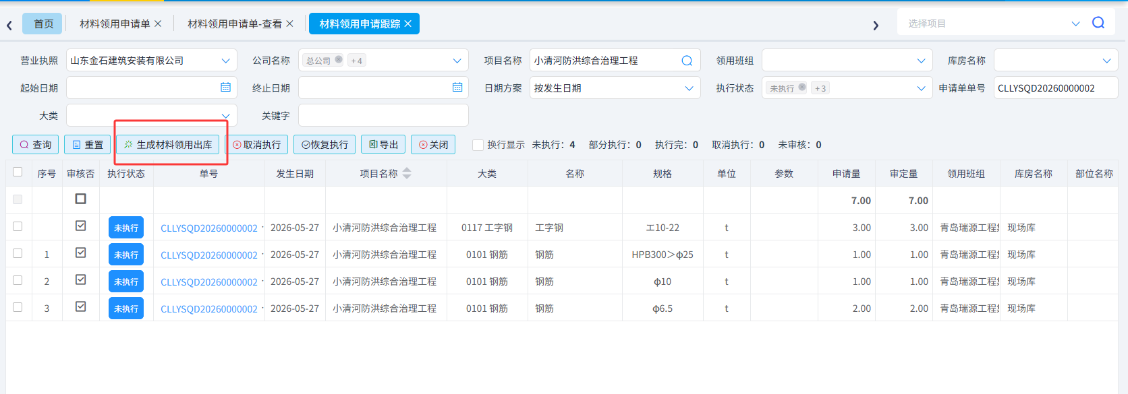Click the 关闭 button in the toolbar
The image size is (1128, 394).
[433, 145]
